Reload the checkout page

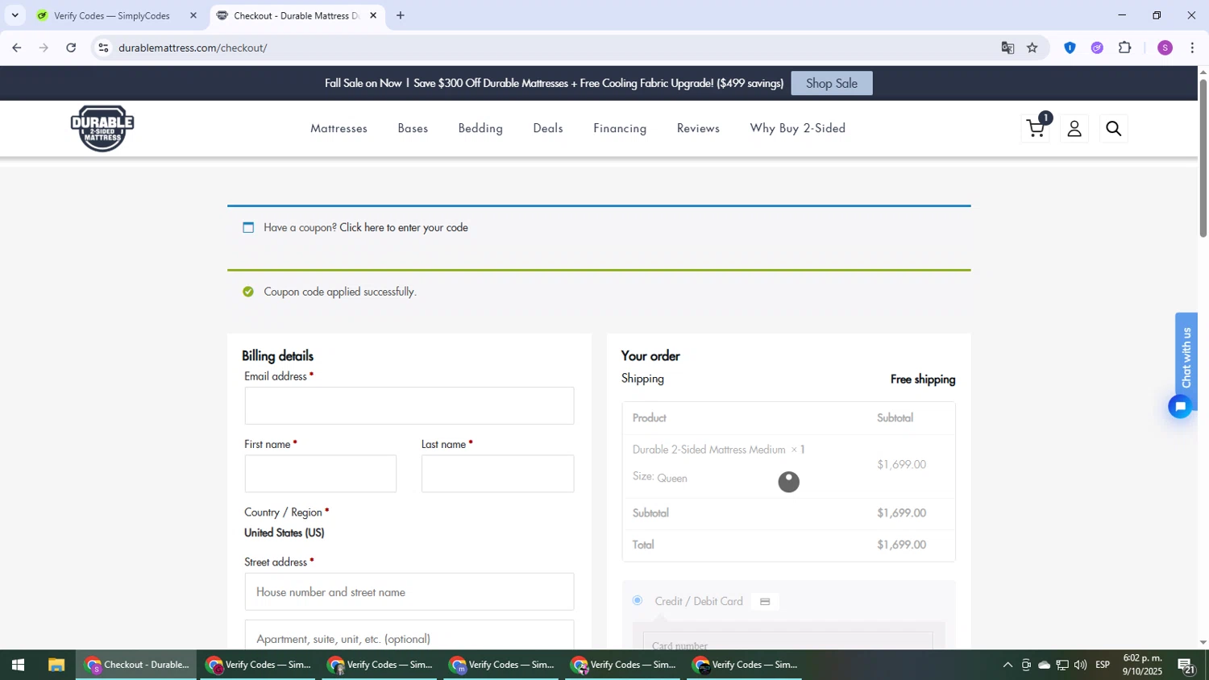(71, 48)
